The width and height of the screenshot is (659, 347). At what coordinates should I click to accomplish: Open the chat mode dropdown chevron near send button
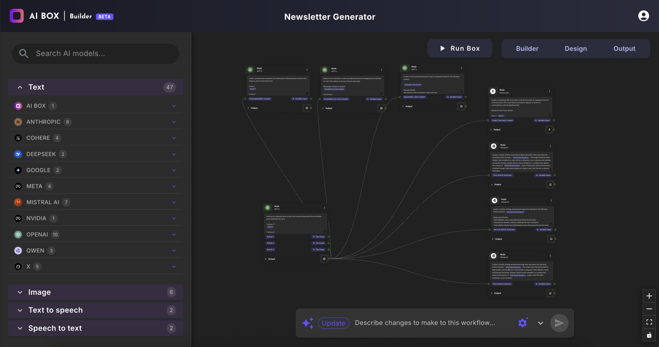pyautogui.click(x=540, y=323)
